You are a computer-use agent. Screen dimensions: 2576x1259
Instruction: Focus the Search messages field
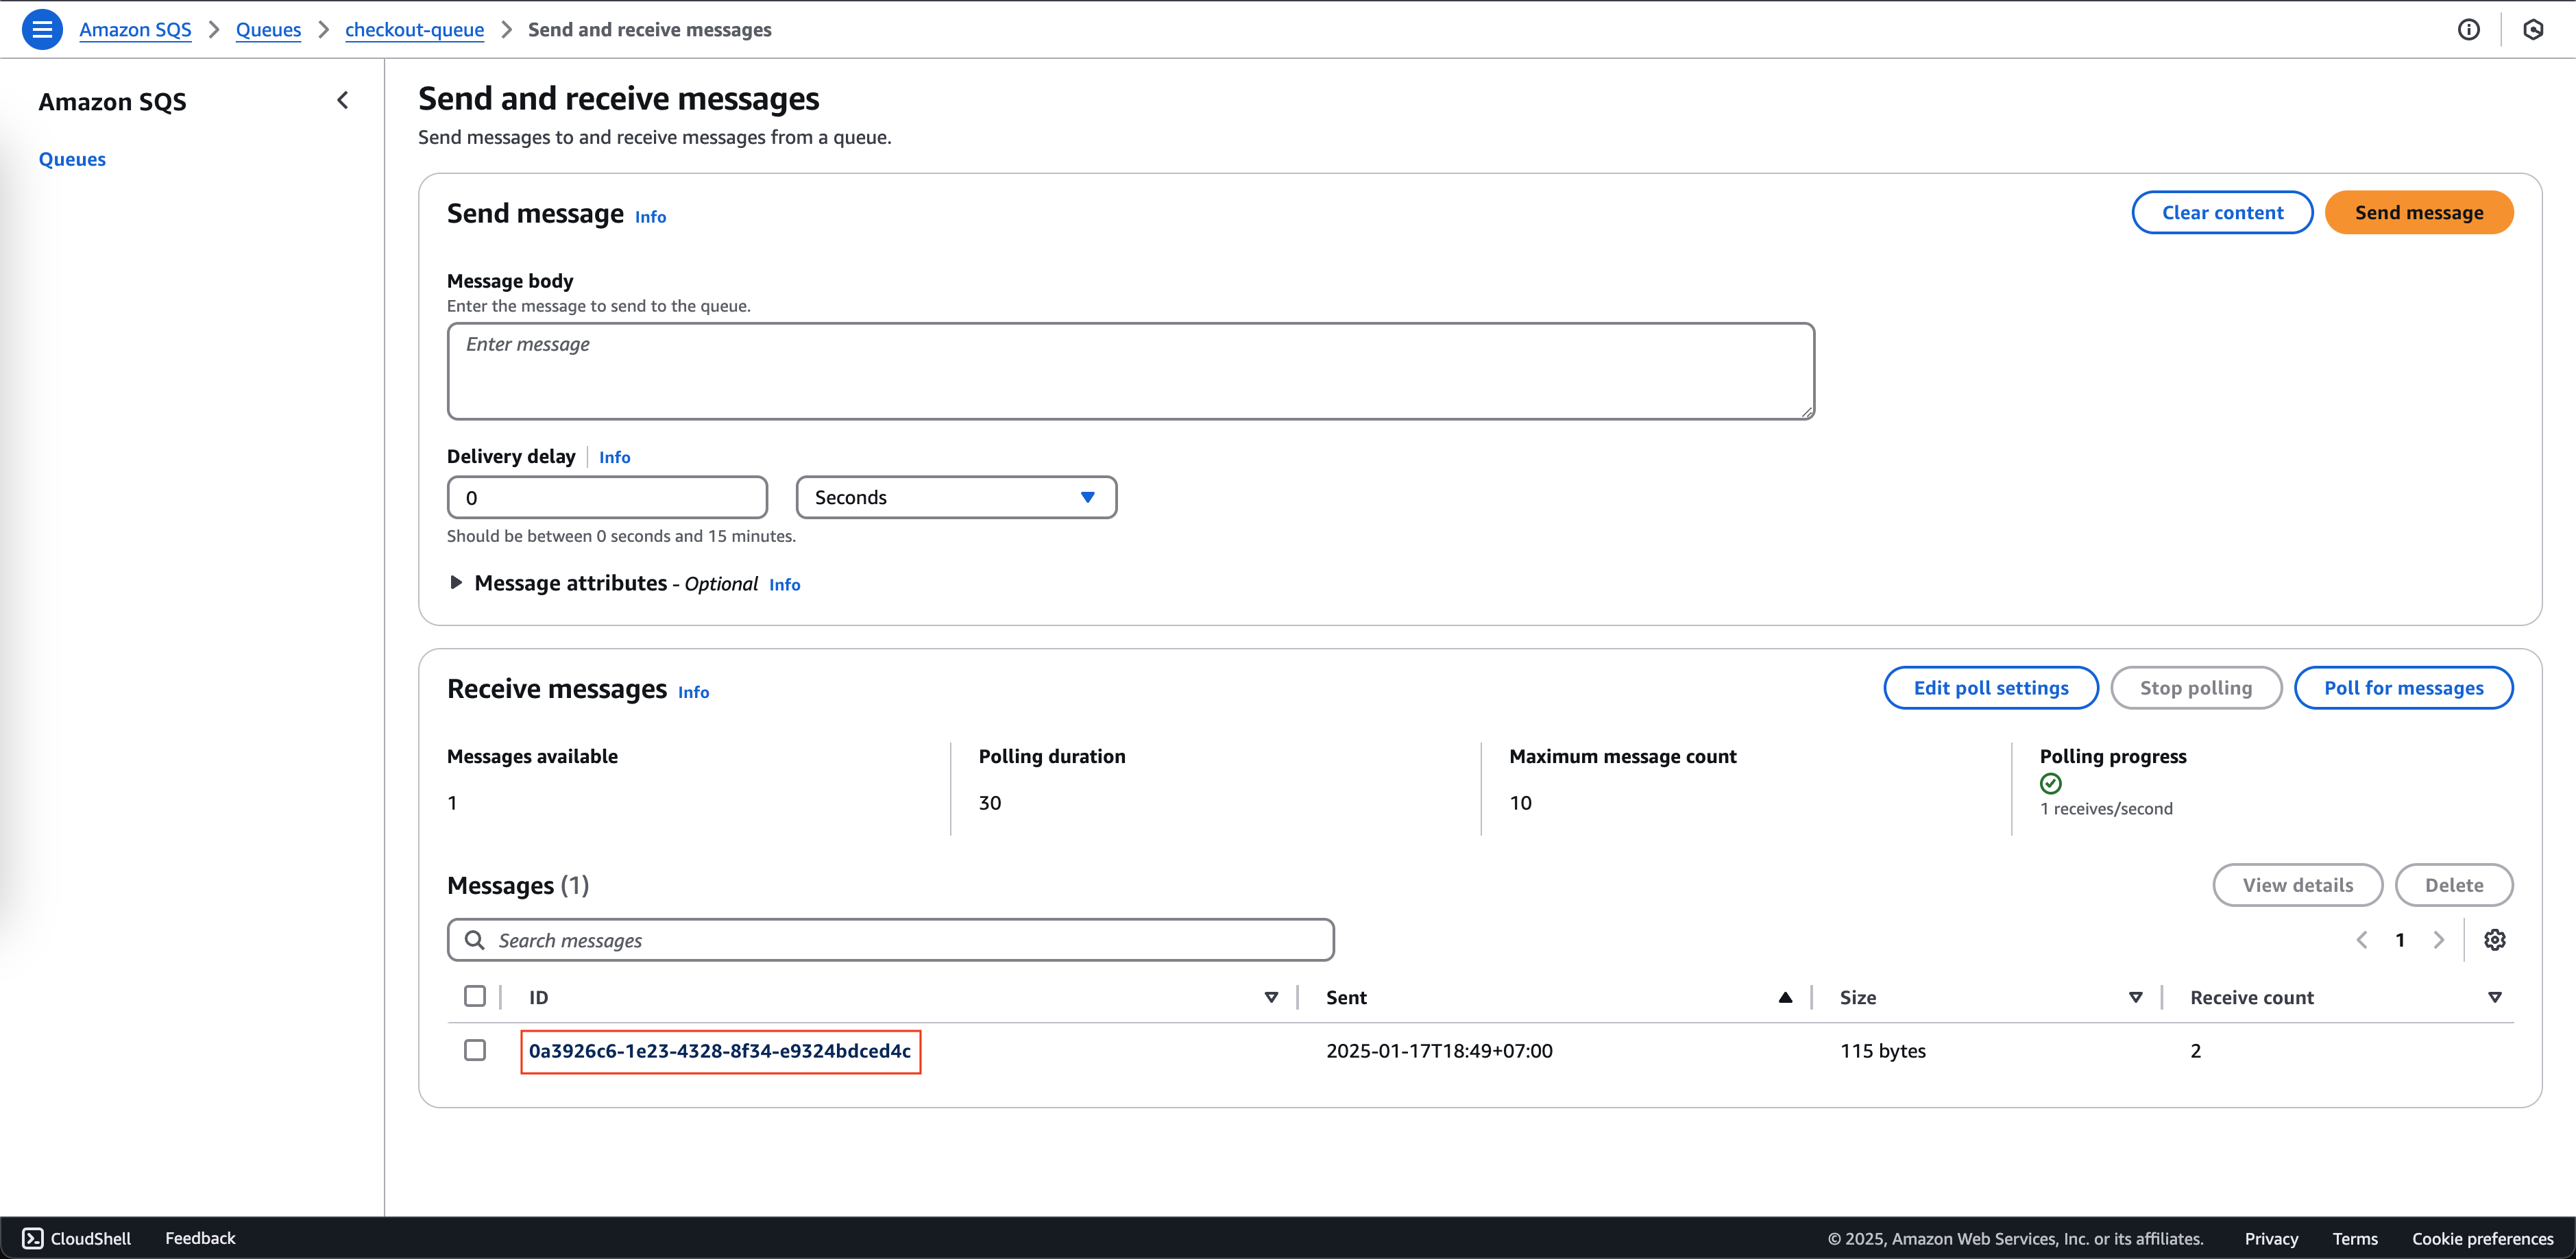pos(890,940)
